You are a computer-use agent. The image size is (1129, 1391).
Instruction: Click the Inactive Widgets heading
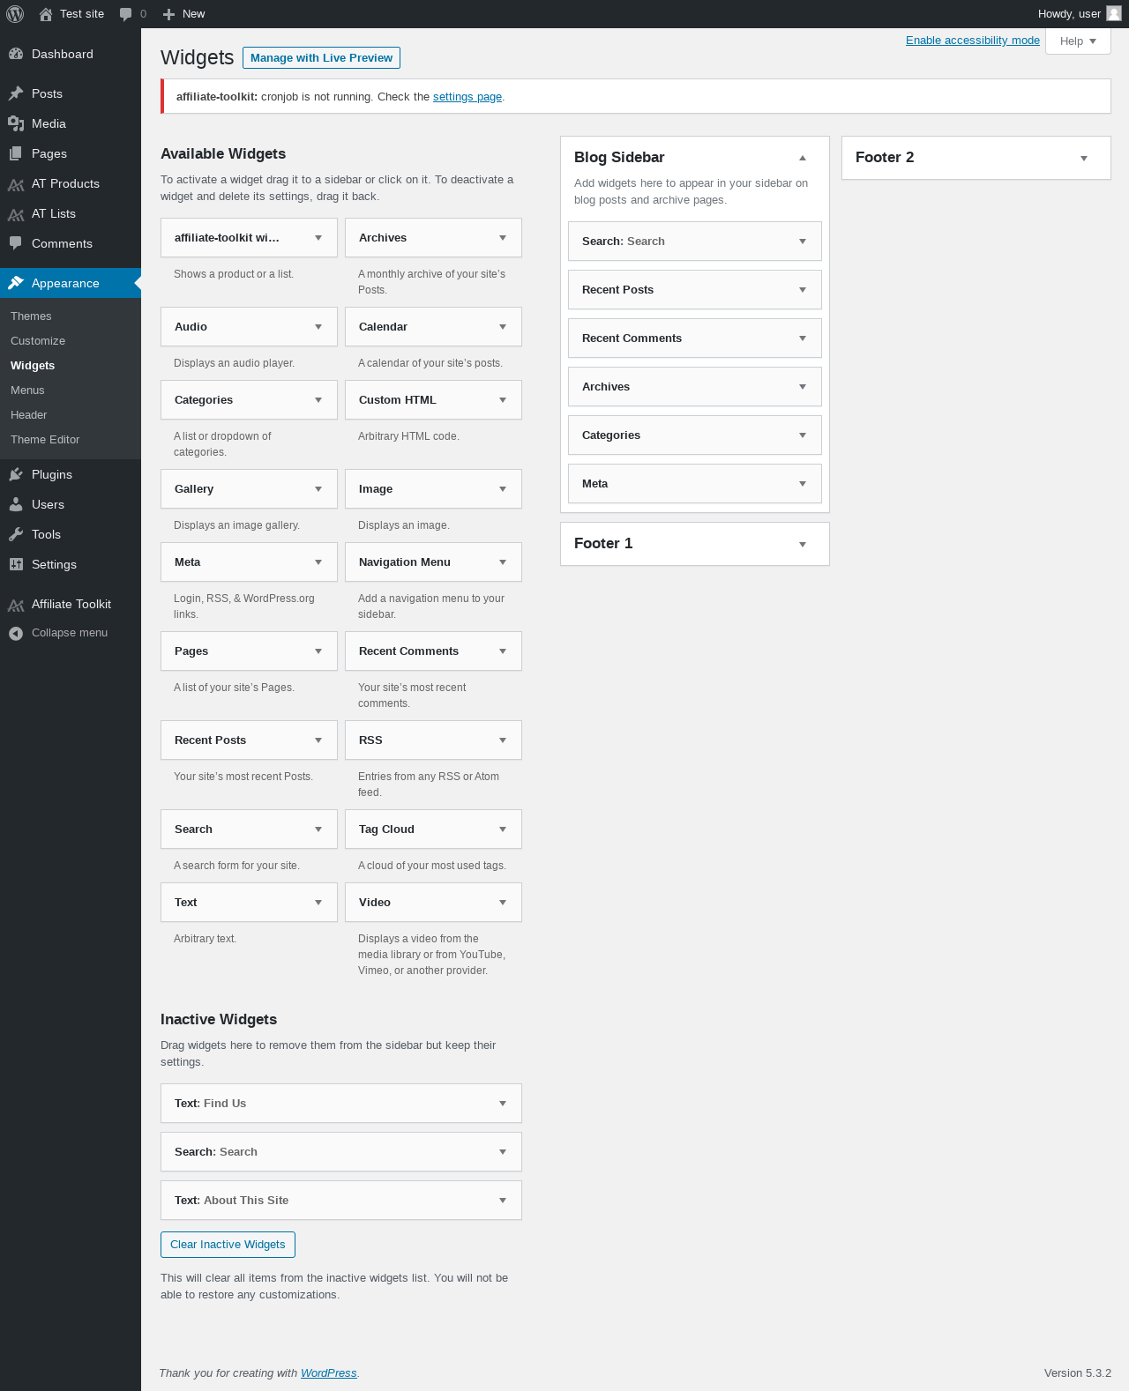tap(219, 1019)
